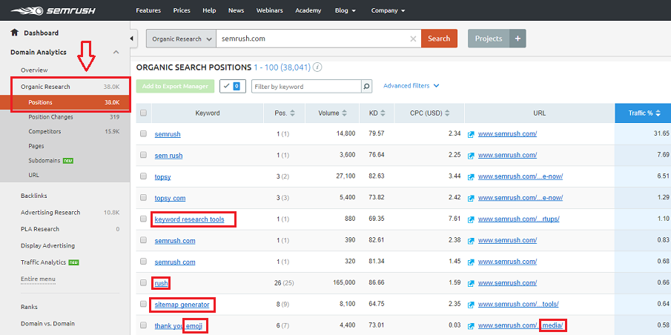Select Overview under Domain Analytics

[x=34, y=70]
